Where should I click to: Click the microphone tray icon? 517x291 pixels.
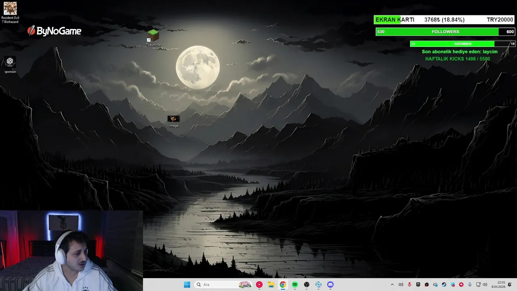pos(470,285)
